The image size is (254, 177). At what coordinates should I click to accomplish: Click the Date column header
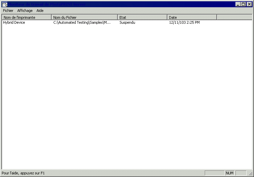(192, 17)
